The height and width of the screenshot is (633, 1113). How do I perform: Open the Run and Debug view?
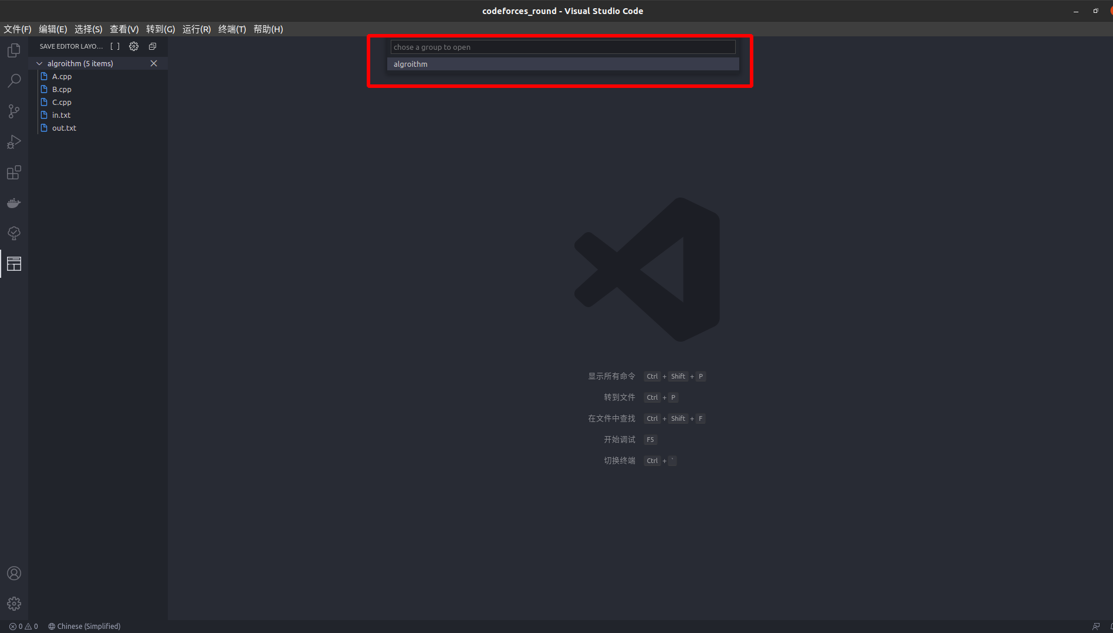coord(13,142)
